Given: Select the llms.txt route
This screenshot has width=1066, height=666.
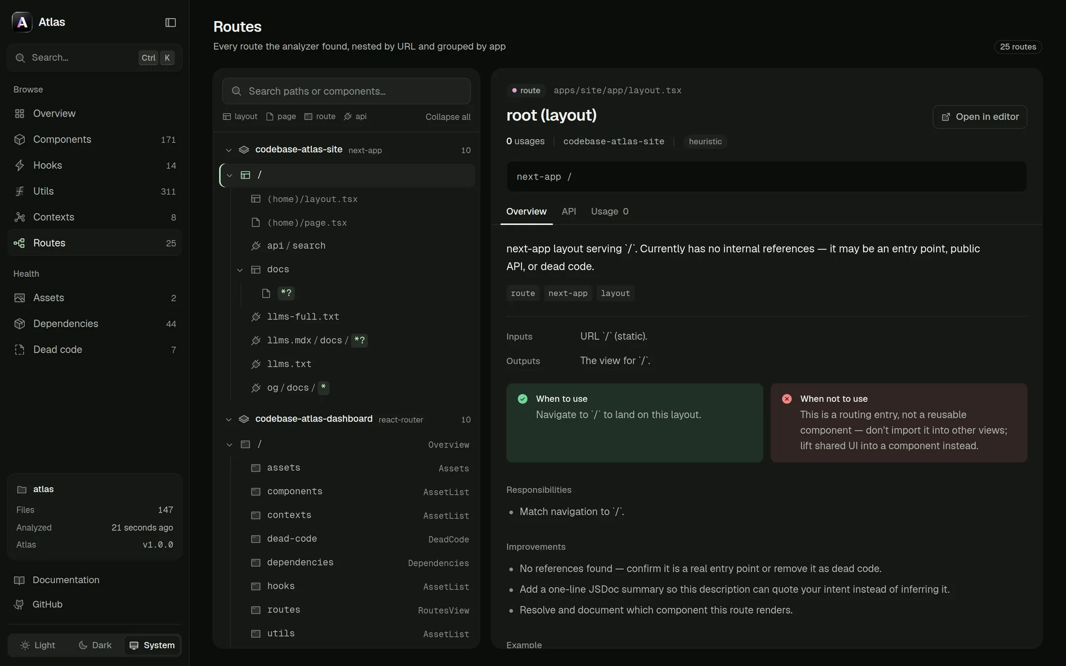Looking at the screenshot, I should pos(357,364).
